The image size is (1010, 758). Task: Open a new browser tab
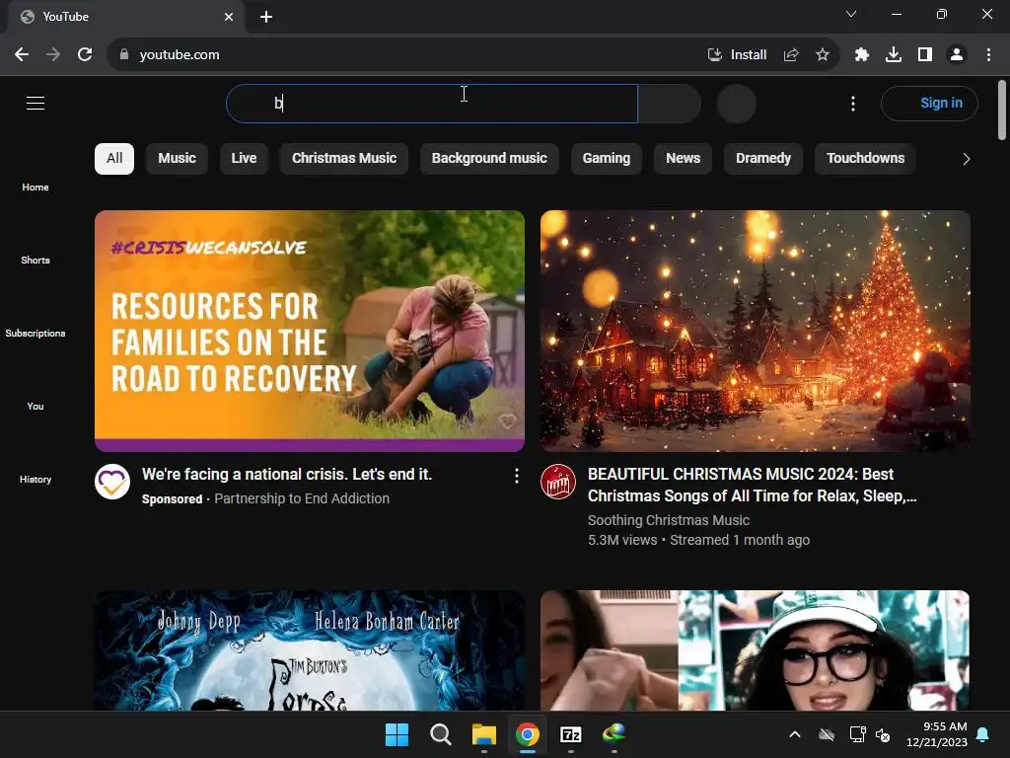266,17
